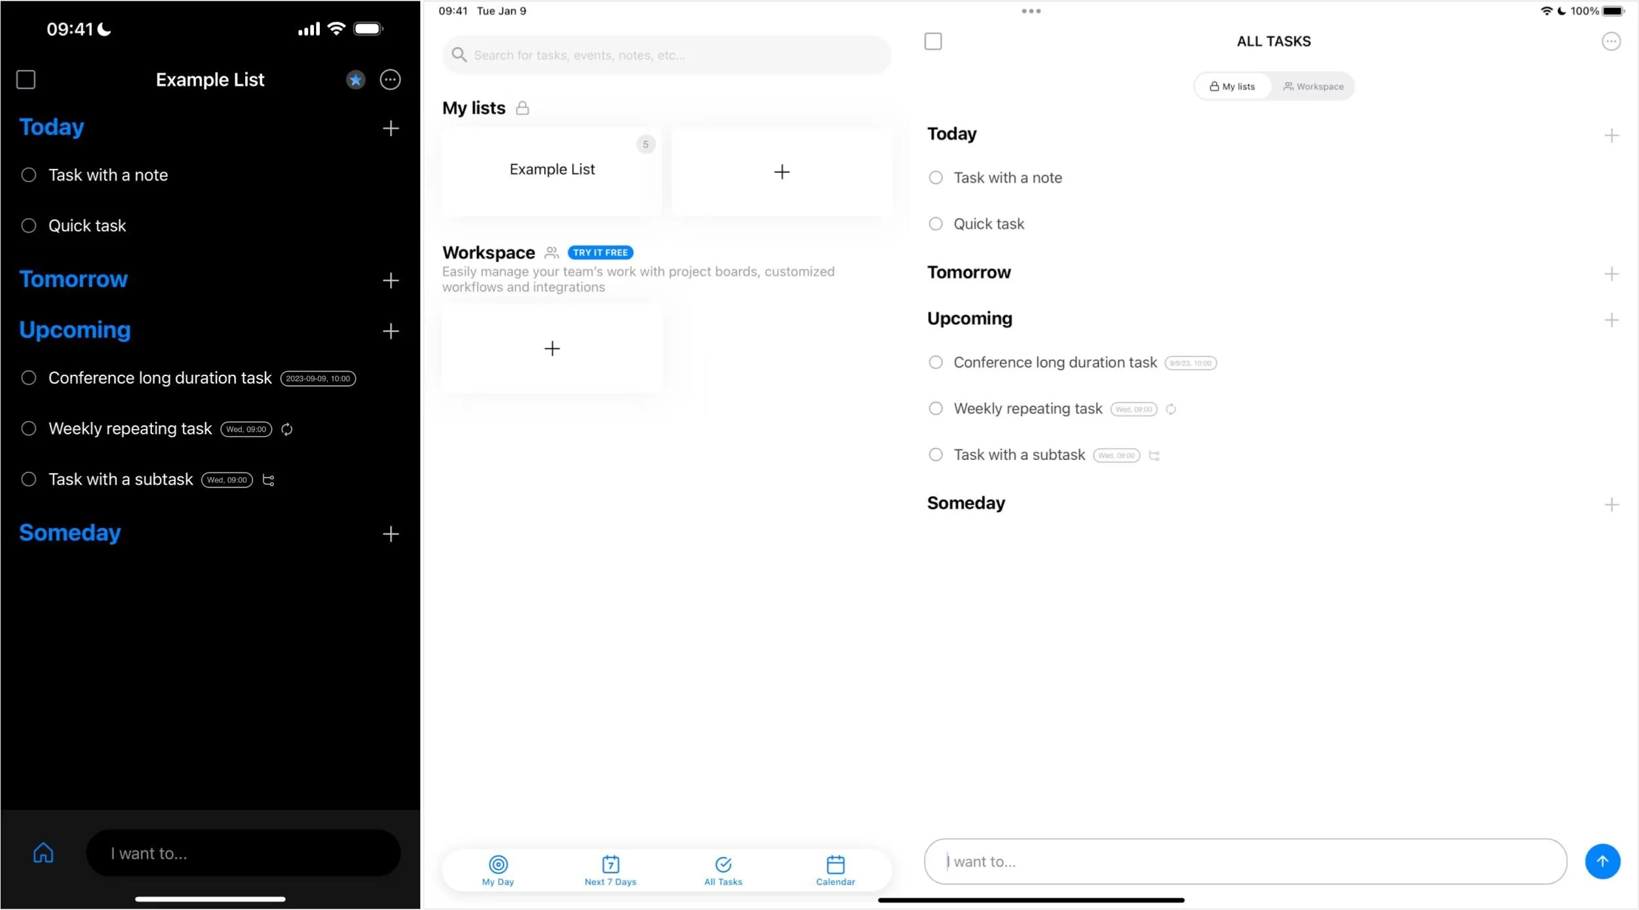Click the Wed, 09:00 badge on Task with a subtask, ALL TASKS
The image size is (1639, 910).
point(1116,455)
